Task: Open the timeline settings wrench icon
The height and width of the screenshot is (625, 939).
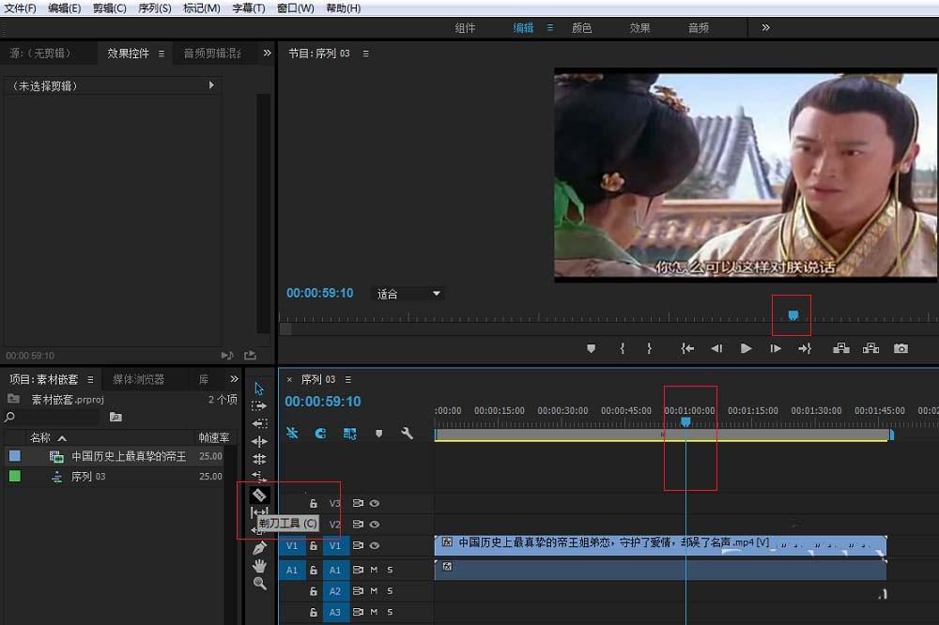Action: (407, 434)
